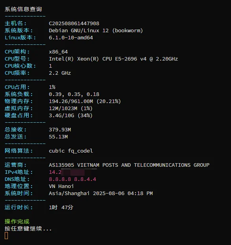Click the DNS address 8.8.8.8 8.8.4.4
Image resolution: width=231 pixels, height=245 pixels.
coord(72,179)
